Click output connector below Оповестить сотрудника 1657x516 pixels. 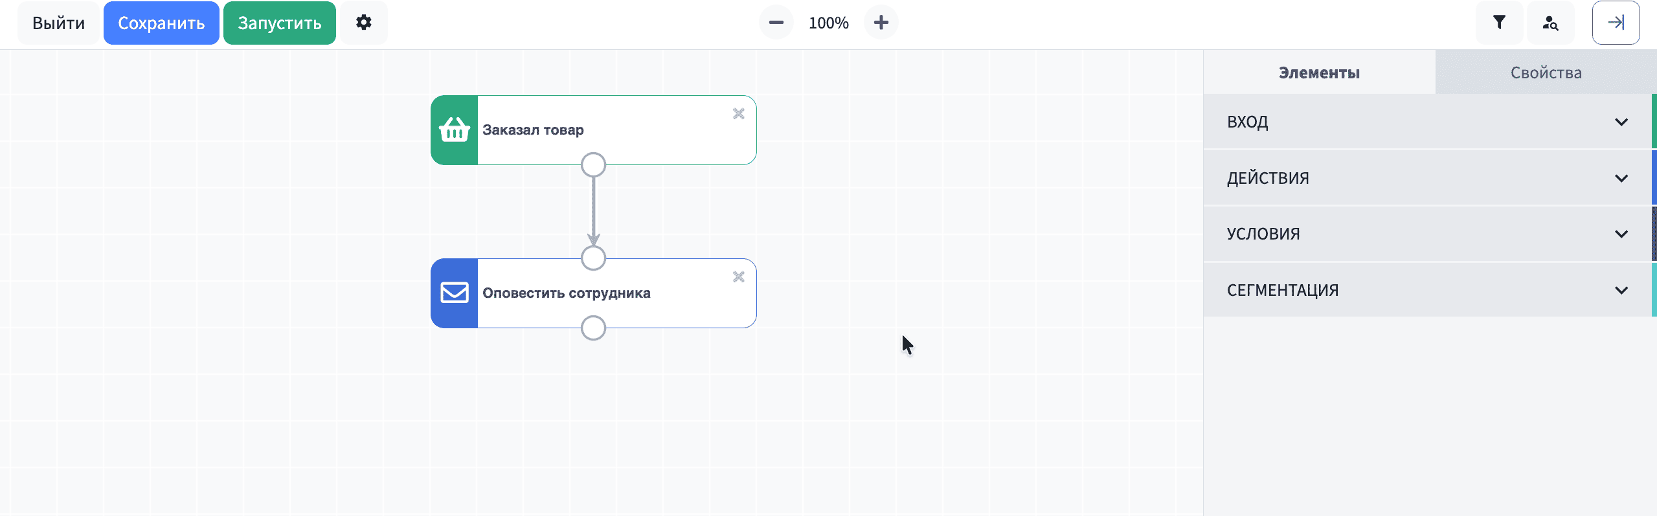593,328
